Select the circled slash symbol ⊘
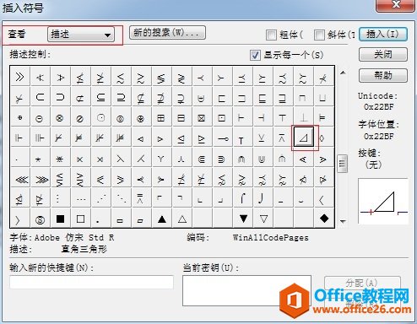417x324 pixels. pyautogui.click(x=80, y=118)
